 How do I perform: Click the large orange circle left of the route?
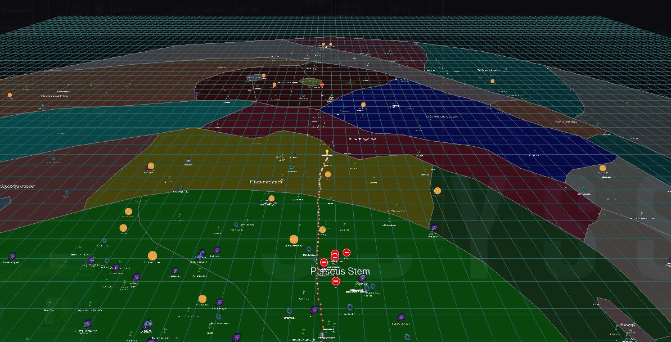point(294,239)
